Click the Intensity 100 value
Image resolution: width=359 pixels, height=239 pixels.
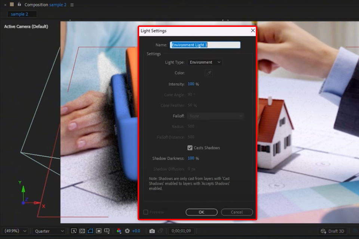pyautogui.click(x=191, y=84)
